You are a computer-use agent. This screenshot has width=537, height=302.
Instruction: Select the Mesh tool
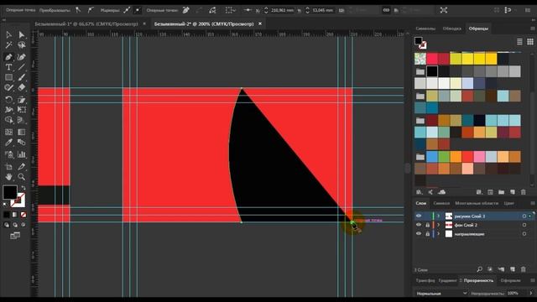pyautogui.click(x=9, y=132)
